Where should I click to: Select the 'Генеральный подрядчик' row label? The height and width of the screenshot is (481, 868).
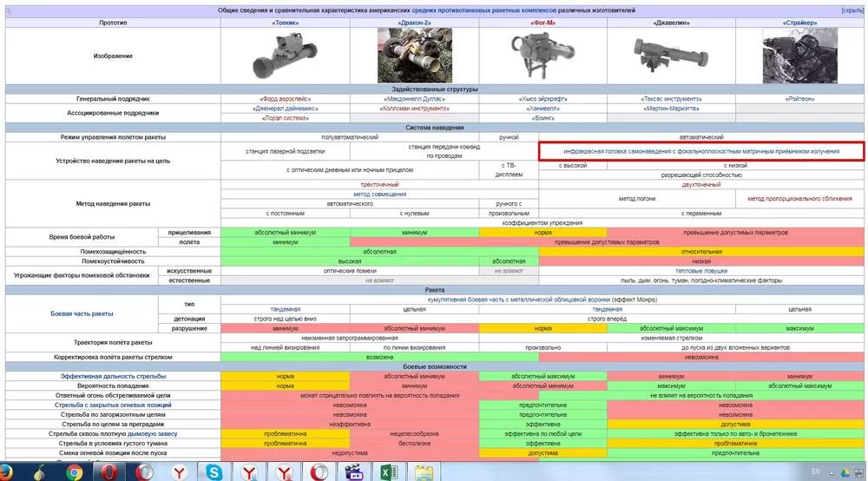tap(113, 99)
